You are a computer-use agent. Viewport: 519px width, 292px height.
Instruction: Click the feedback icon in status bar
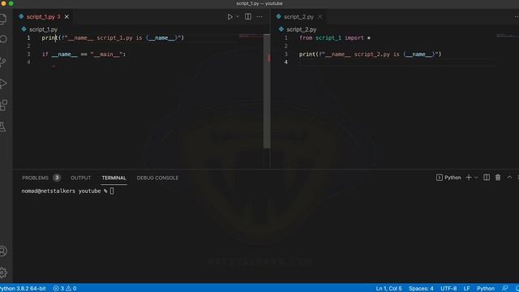504,289
